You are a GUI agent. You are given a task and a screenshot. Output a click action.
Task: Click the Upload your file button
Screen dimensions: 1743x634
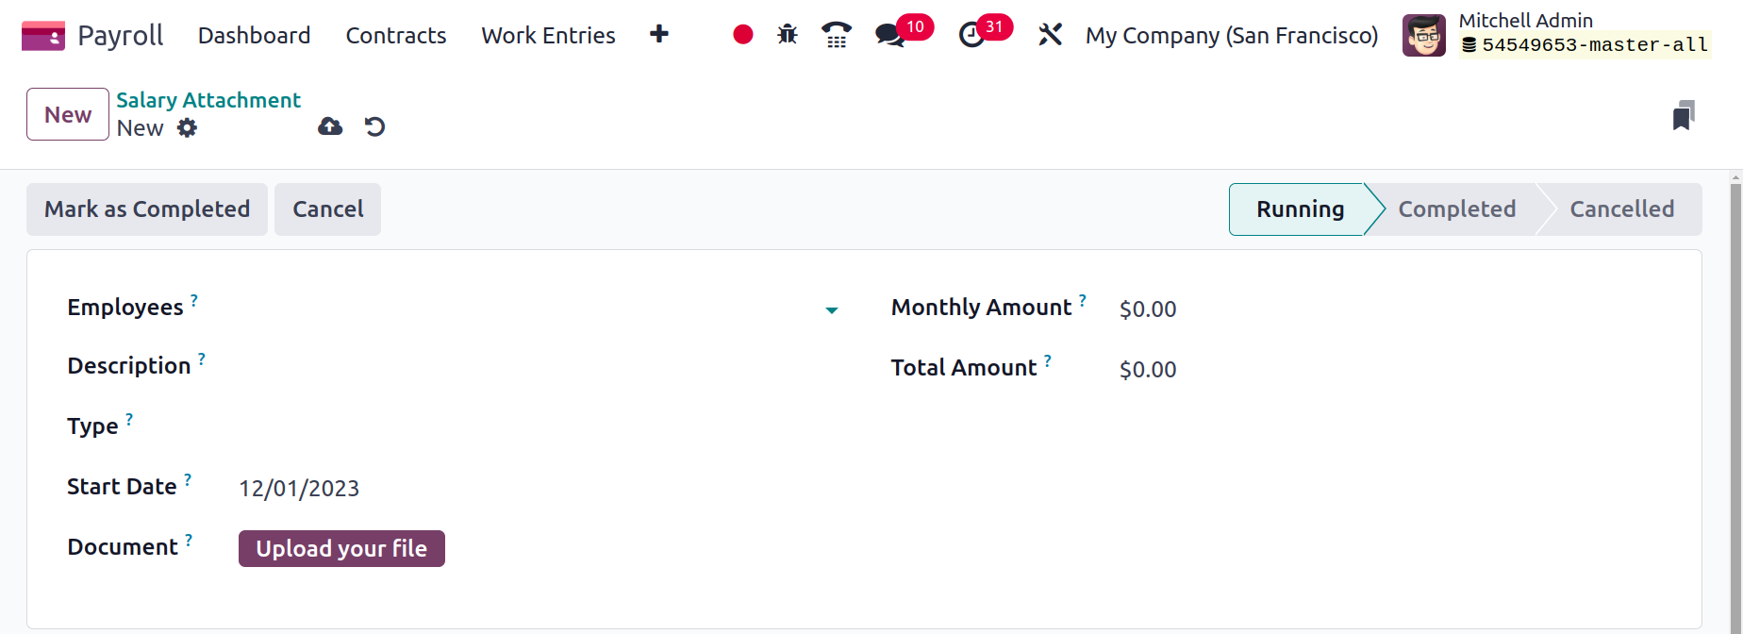(x=341, y=548)
